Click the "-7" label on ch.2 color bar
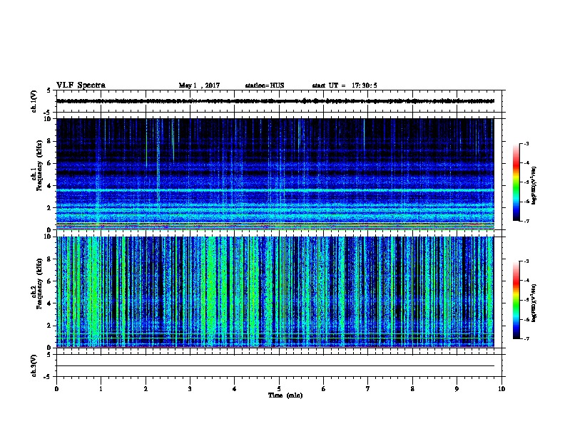 point(526,338)
